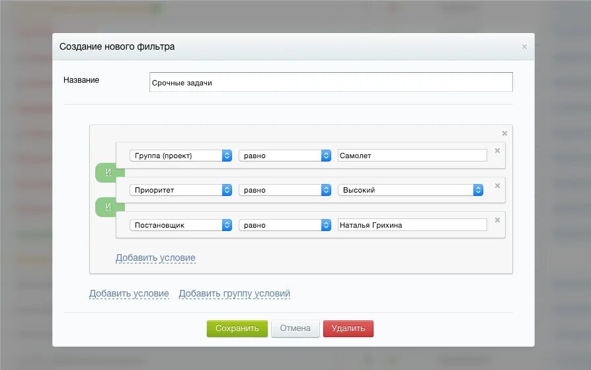This screenshot has width=591, height=370.
Task: Close the filter creation dialog
Action: [x=524, y=47]
